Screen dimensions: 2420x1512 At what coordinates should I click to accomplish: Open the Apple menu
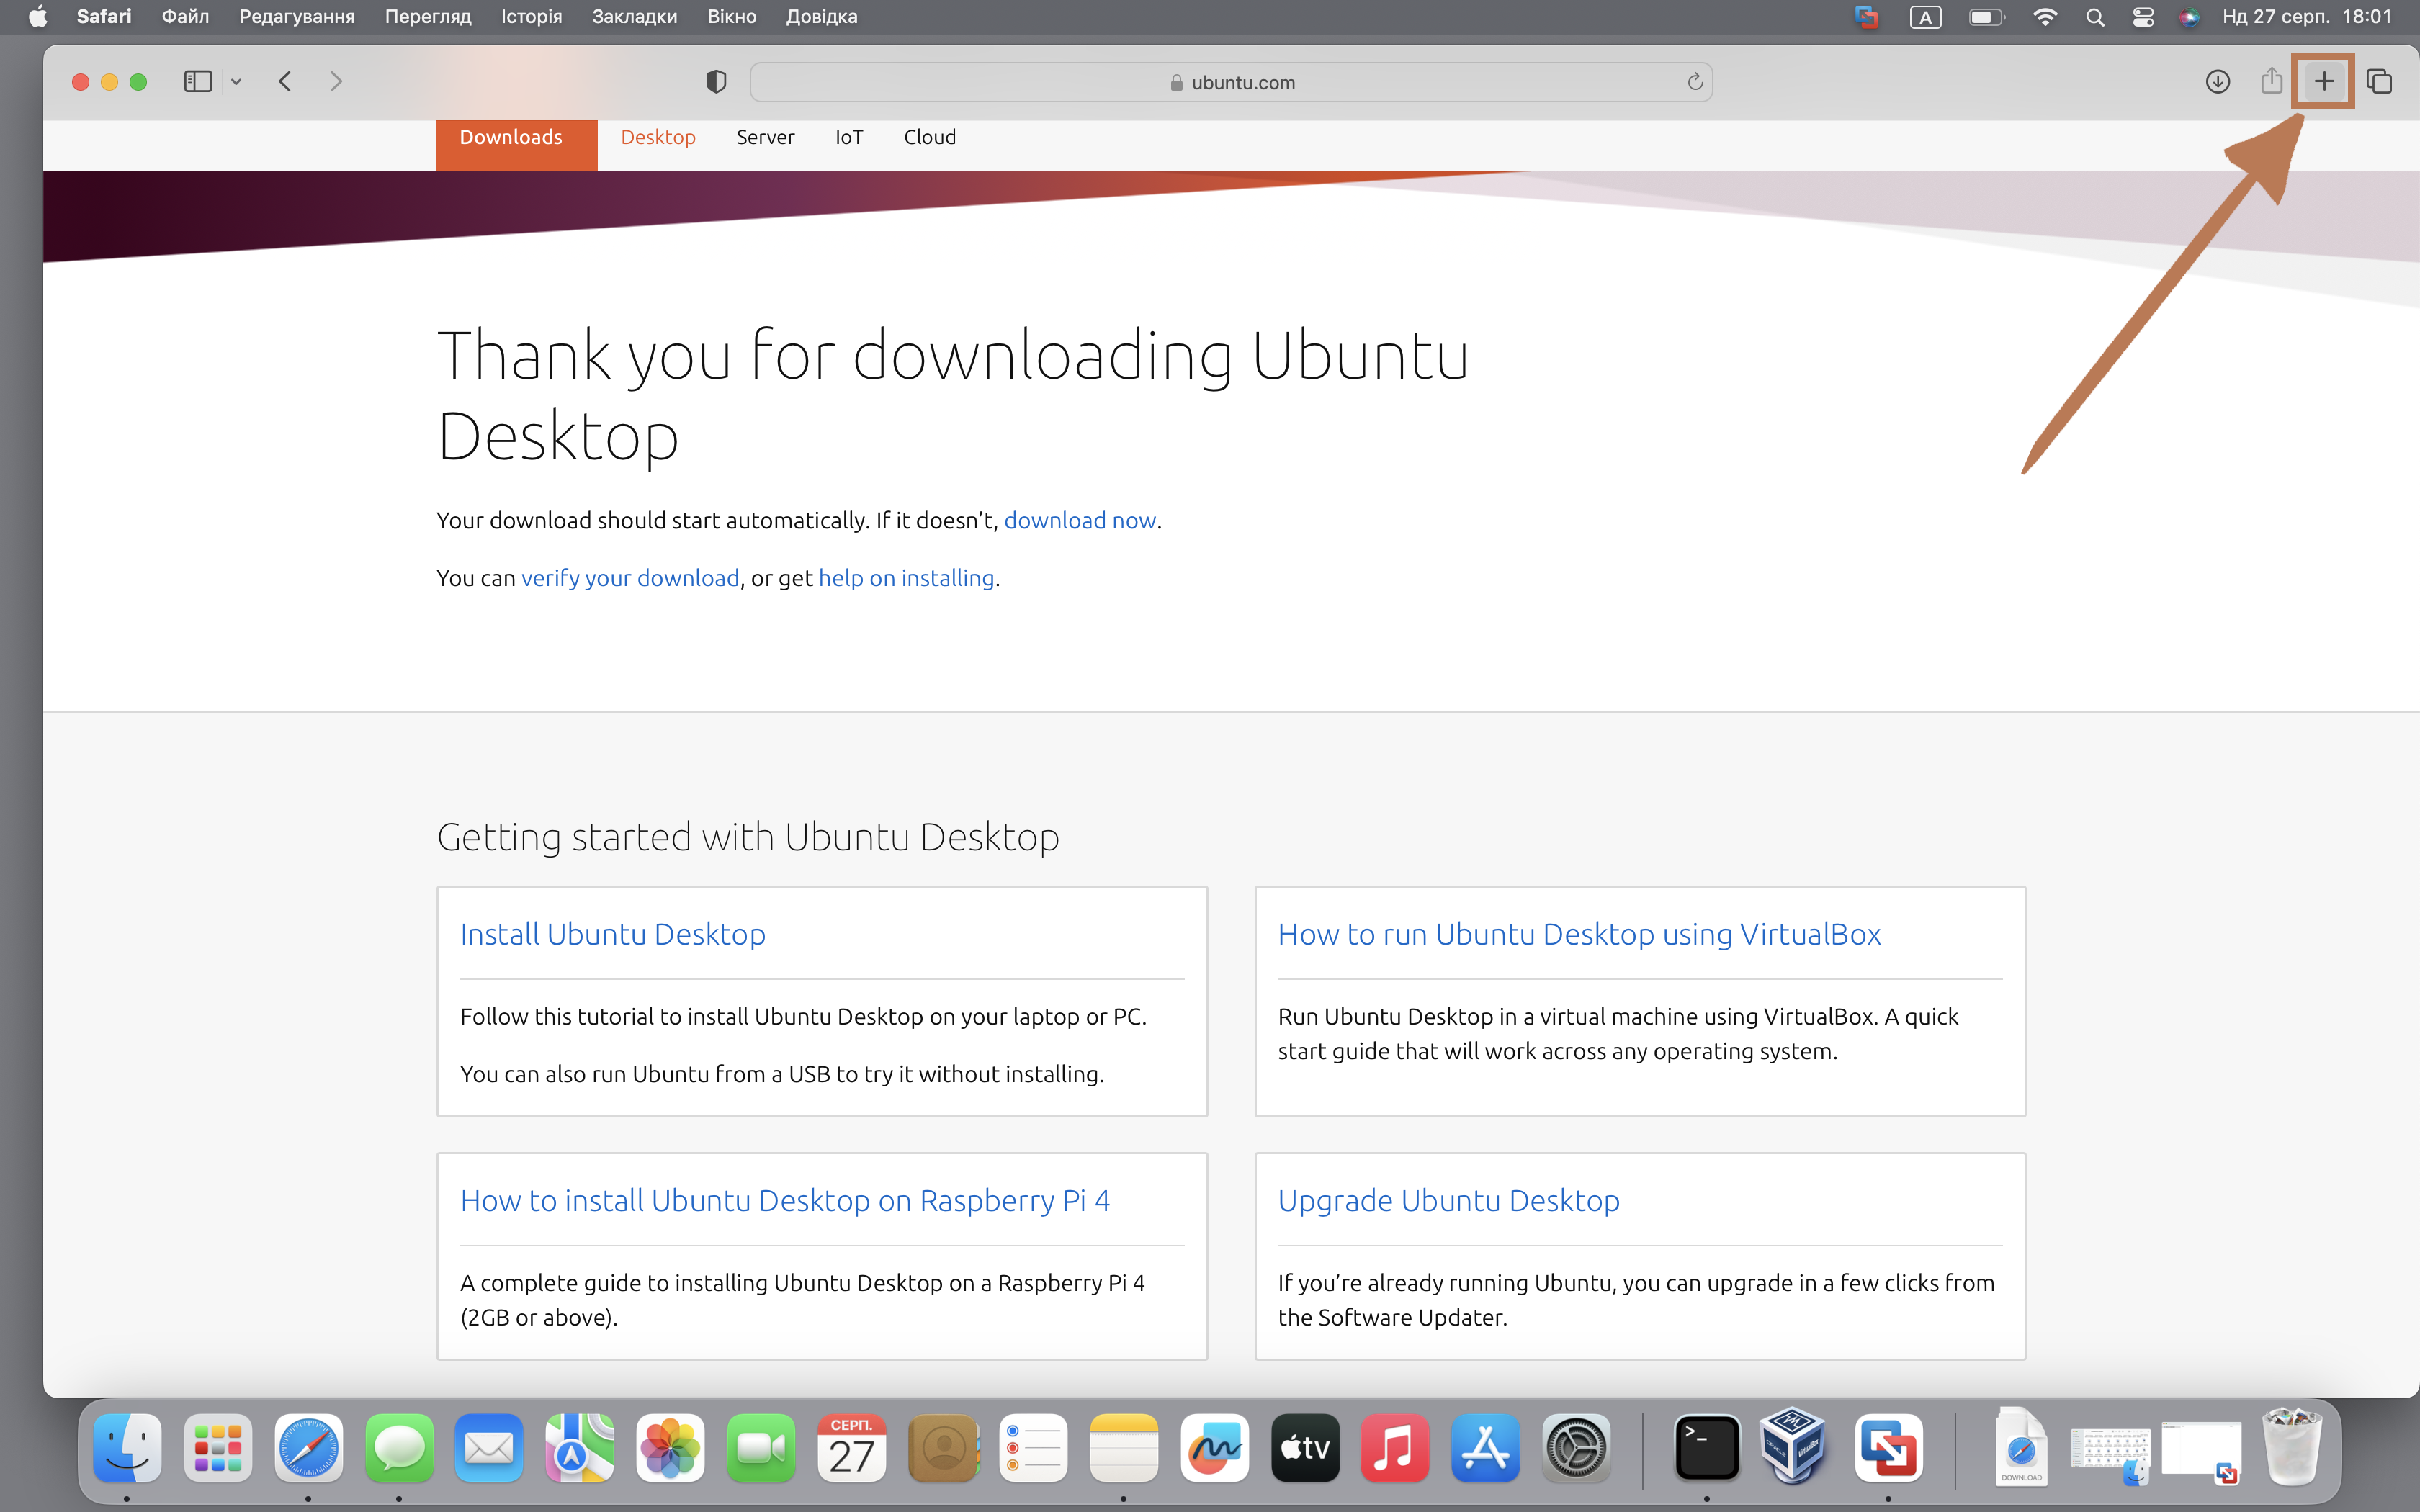[38, 17]
